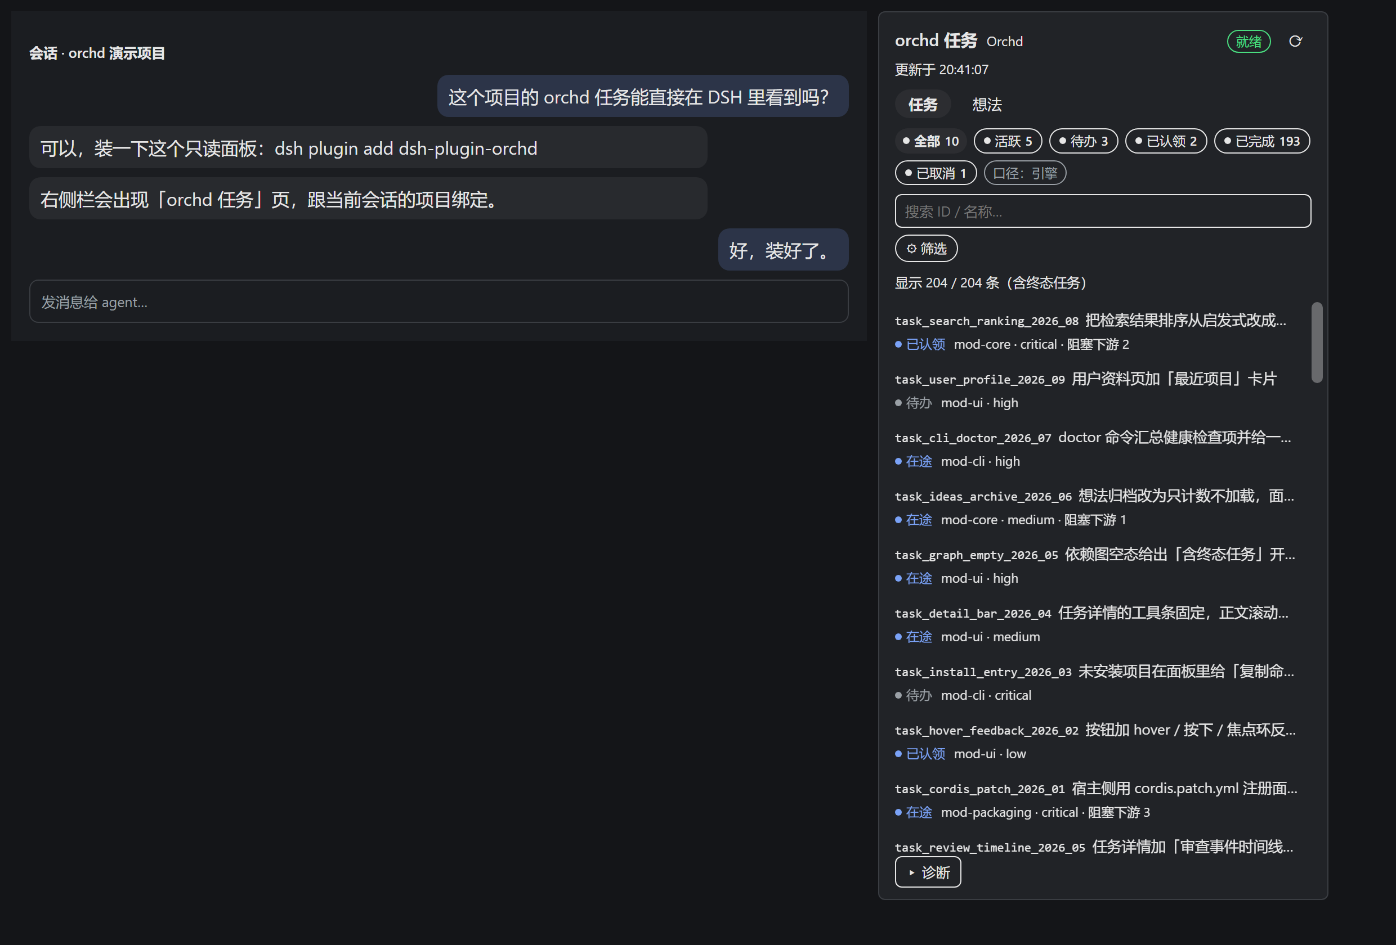Screen dimensions: 1396x945
Task: Focus the 发消息给 agent message input
Action: 439,301
